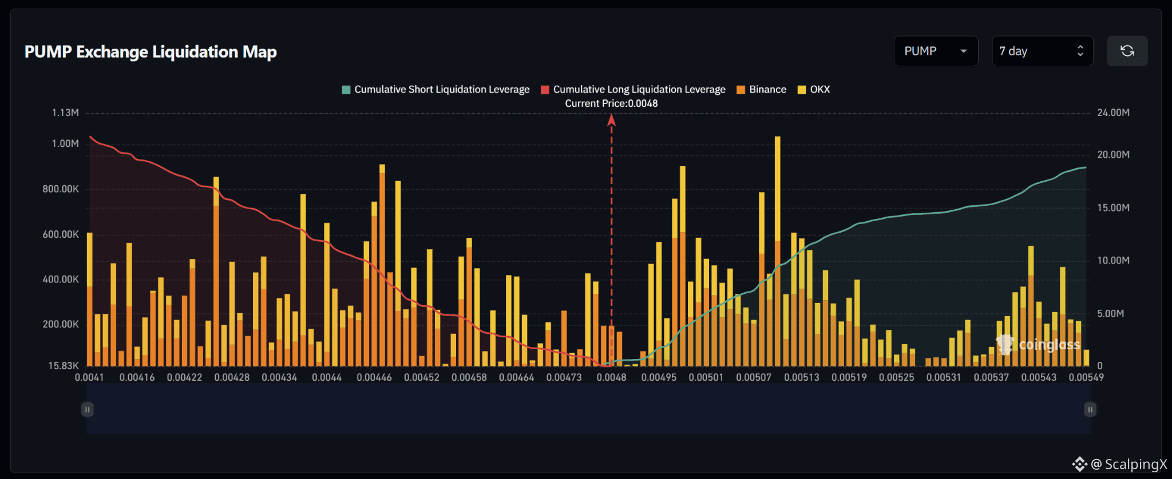The height and width of the screenshot is (479, 1172).
Task: Click the 24.00M right axis label
Action: 1113,113
